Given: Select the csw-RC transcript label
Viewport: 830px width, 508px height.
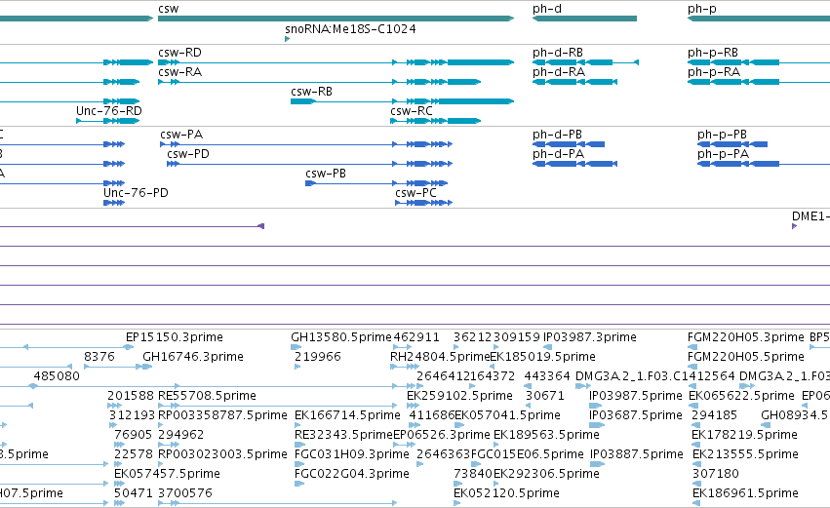Looking at the screenshot, I should (x=412, y=111).
